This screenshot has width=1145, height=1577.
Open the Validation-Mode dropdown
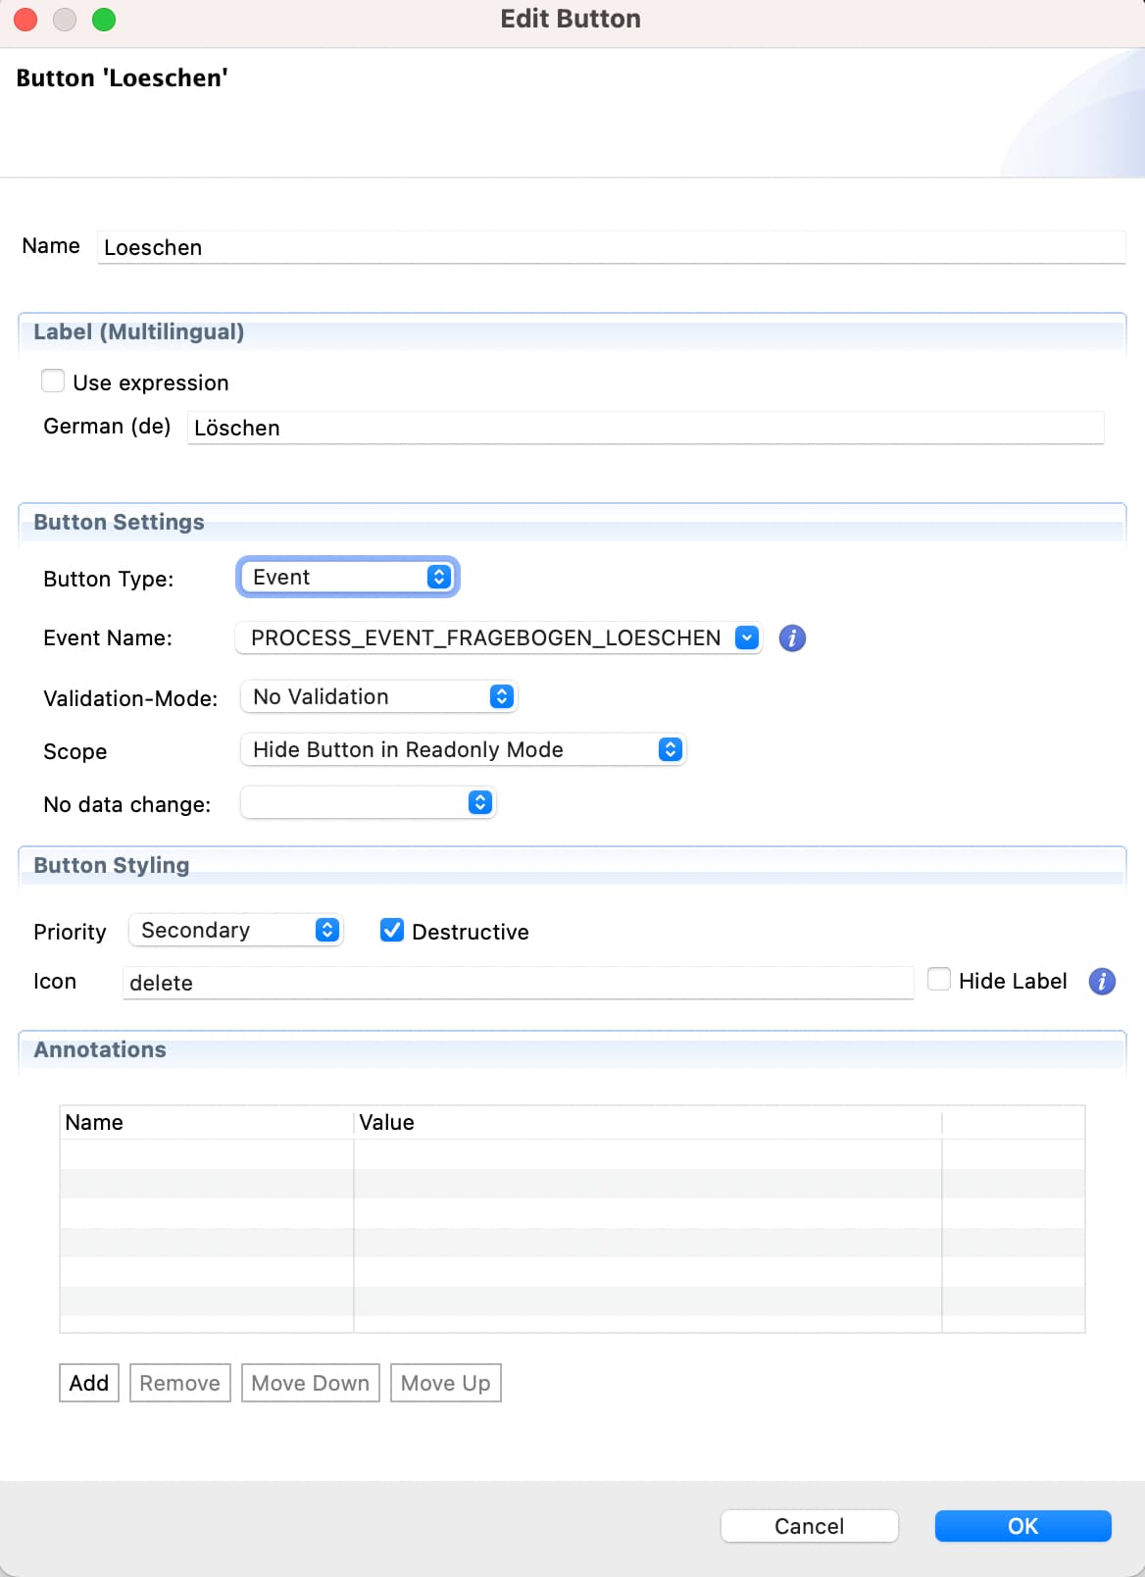click(378, 696)
